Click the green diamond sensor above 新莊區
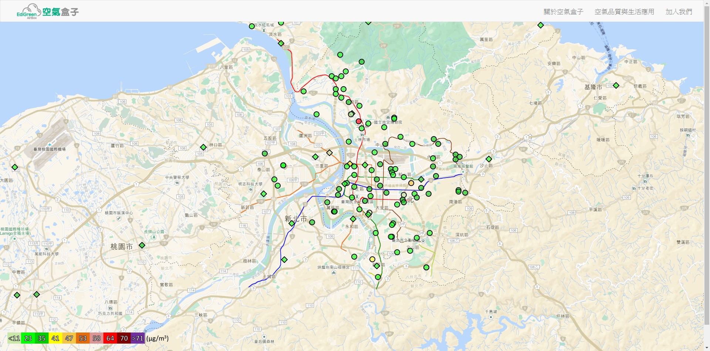The height and width of the screenshot is (351, 710). (x=264, y=194)
